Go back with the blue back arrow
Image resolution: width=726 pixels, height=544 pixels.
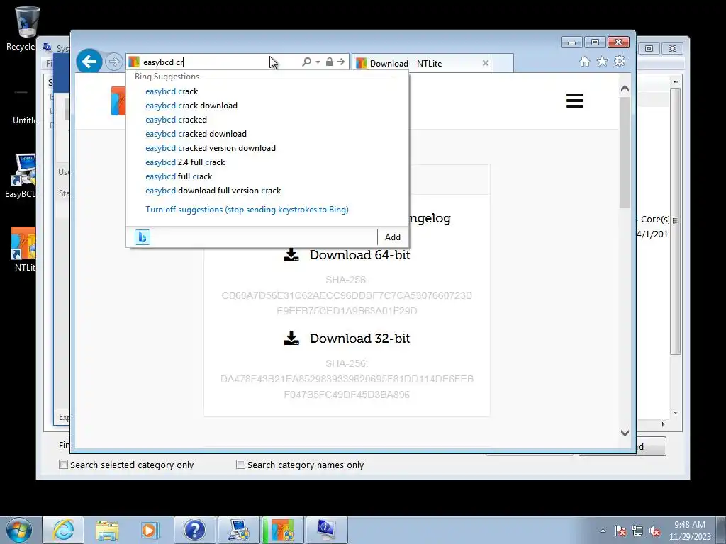tap(89, 62)
